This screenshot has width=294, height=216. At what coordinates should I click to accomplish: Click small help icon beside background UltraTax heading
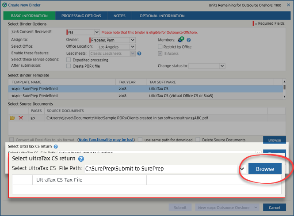pyautogui.click(x=56, y=146)
